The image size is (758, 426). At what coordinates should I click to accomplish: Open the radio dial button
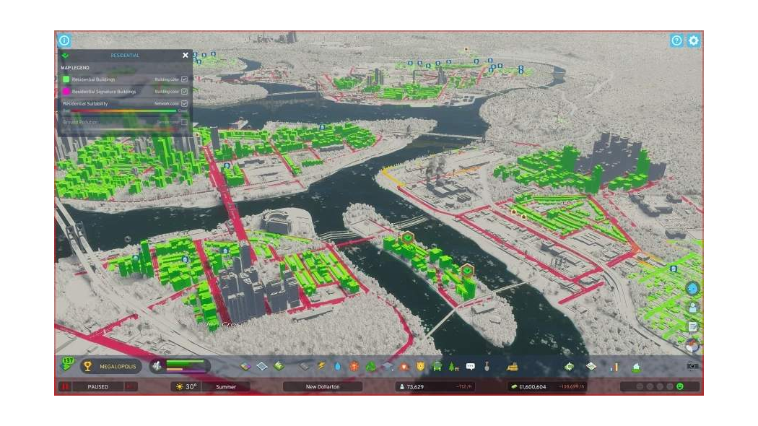click(x=693, y=345)
